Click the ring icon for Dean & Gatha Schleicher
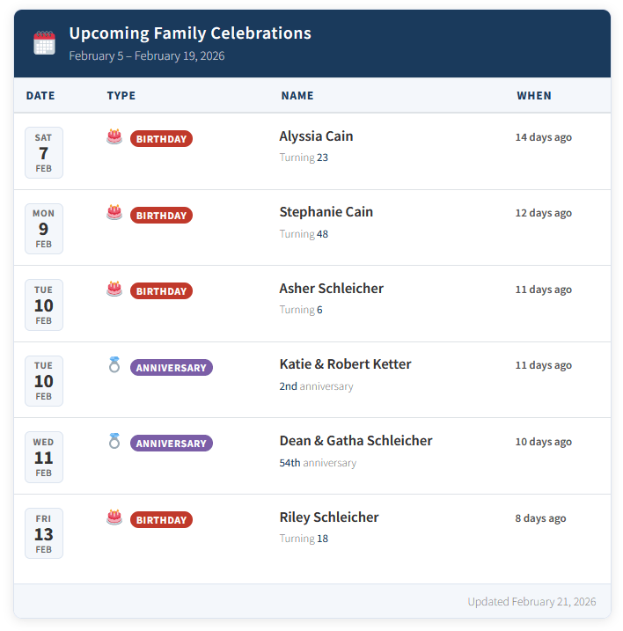The image size is (623, 631). pos(114,441)
